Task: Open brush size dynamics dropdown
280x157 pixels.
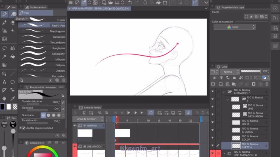Action: tap(63, 102)
